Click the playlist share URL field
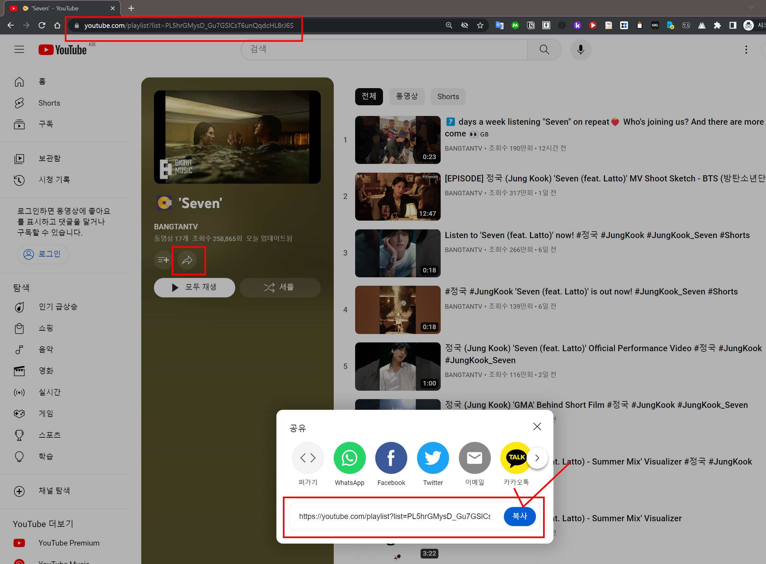The width and height of the screenshot is (766, 564). (394, 516)
